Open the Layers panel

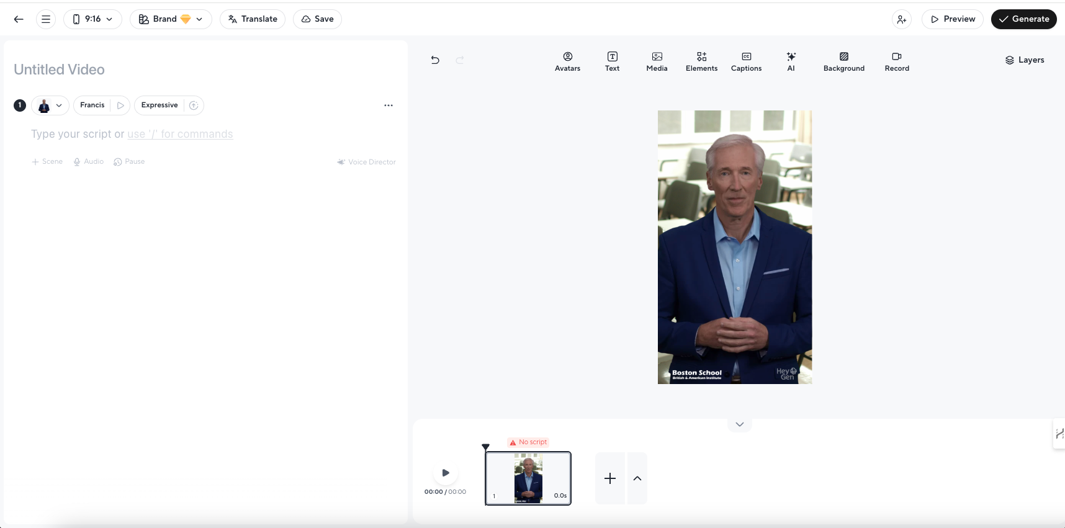(x=1025, y=60)
